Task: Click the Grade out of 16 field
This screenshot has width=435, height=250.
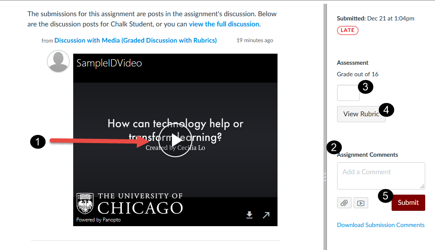Action: 348,92
